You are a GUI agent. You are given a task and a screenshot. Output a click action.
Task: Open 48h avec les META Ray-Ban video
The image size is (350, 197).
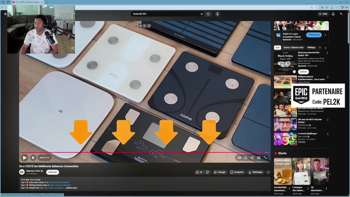[x=285, y=124]
